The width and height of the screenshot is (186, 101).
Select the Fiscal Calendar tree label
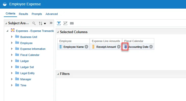pos(30,55)
